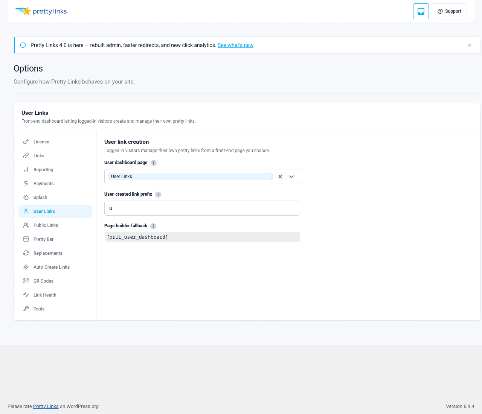This screenshot has width=482, height=414.
Task: Open the inbox notifications icon button
Action: tap(421, 11)
